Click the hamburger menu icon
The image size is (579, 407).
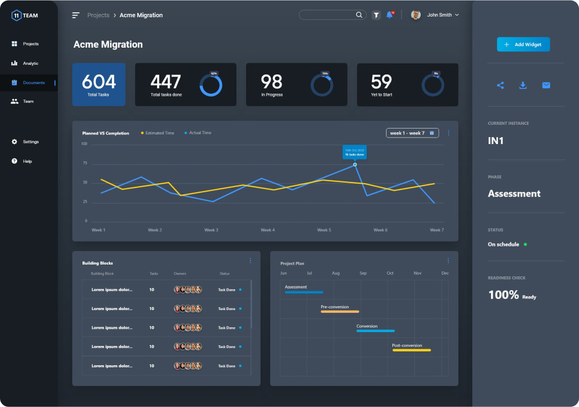click(x=76, y=15)
